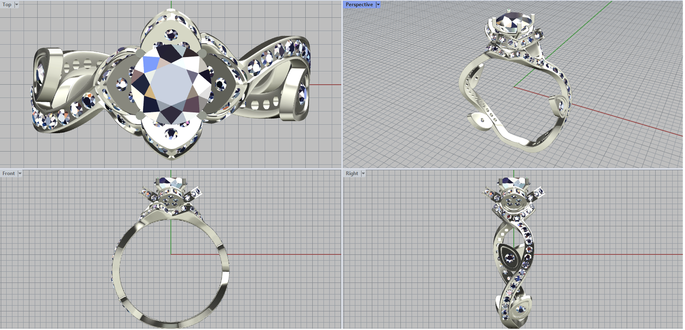Pick the small stone on the upper petal in Top view
The width and height of the screenshot is (685, 330).
click(172, 33)
